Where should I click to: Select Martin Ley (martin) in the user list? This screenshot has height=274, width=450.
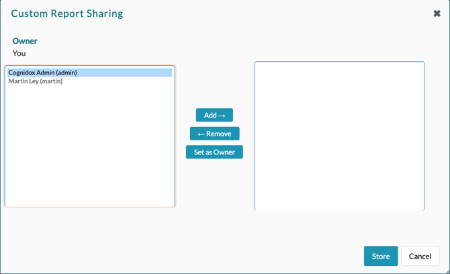pyautogui.click(x=35, y=81)
